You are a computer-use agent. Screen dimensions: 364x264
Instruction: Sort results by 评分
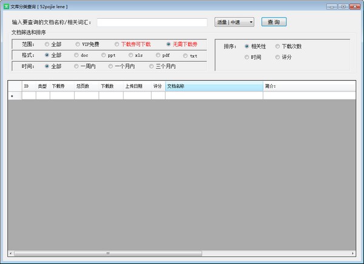[277, 57]
